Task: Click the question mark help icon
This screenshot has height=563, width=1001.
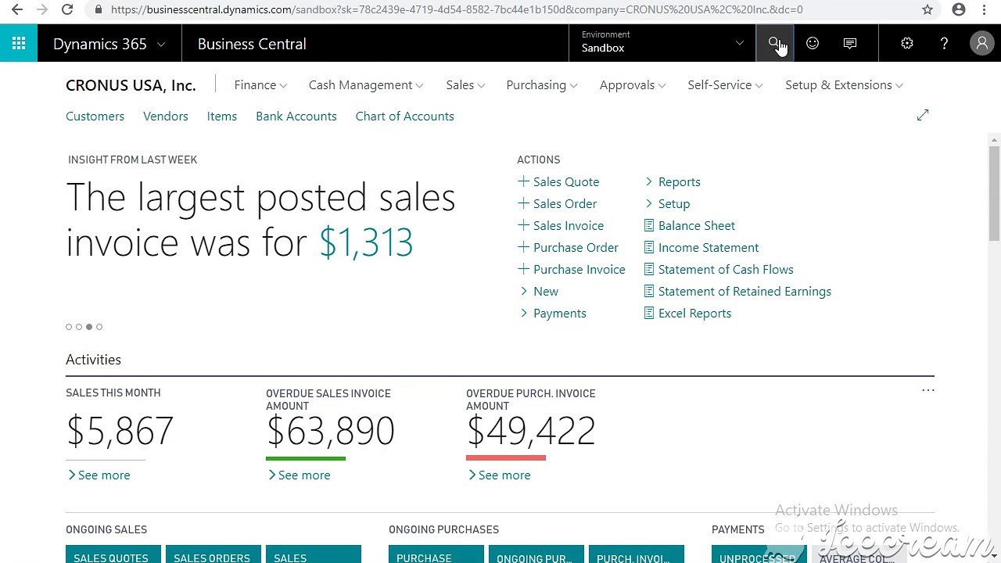Action: [944, 44]
